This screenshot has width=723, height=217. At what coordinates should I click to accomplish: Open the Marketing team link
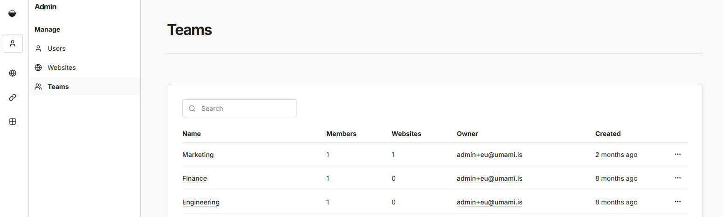(198, 155)
